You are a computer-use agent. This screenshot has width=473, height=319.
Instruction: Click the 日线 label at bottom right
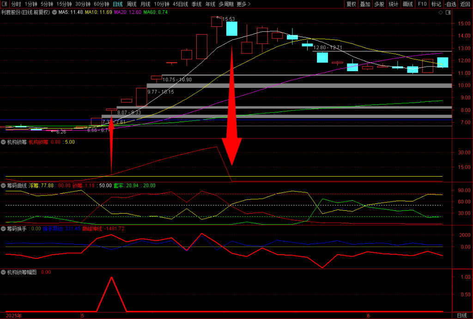click(x=461, y=315)
